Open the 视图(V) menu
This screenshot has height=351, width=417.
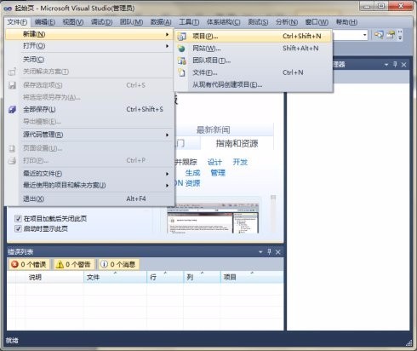tap(72, 22)
